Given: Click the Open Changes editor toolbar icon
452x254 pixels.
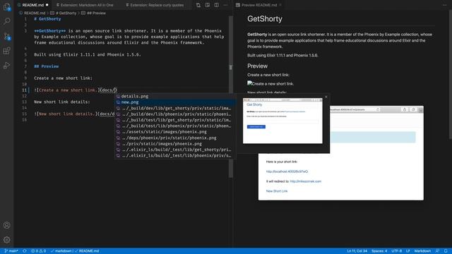Looking at the screenshot, I should click(x=198, y=5).
